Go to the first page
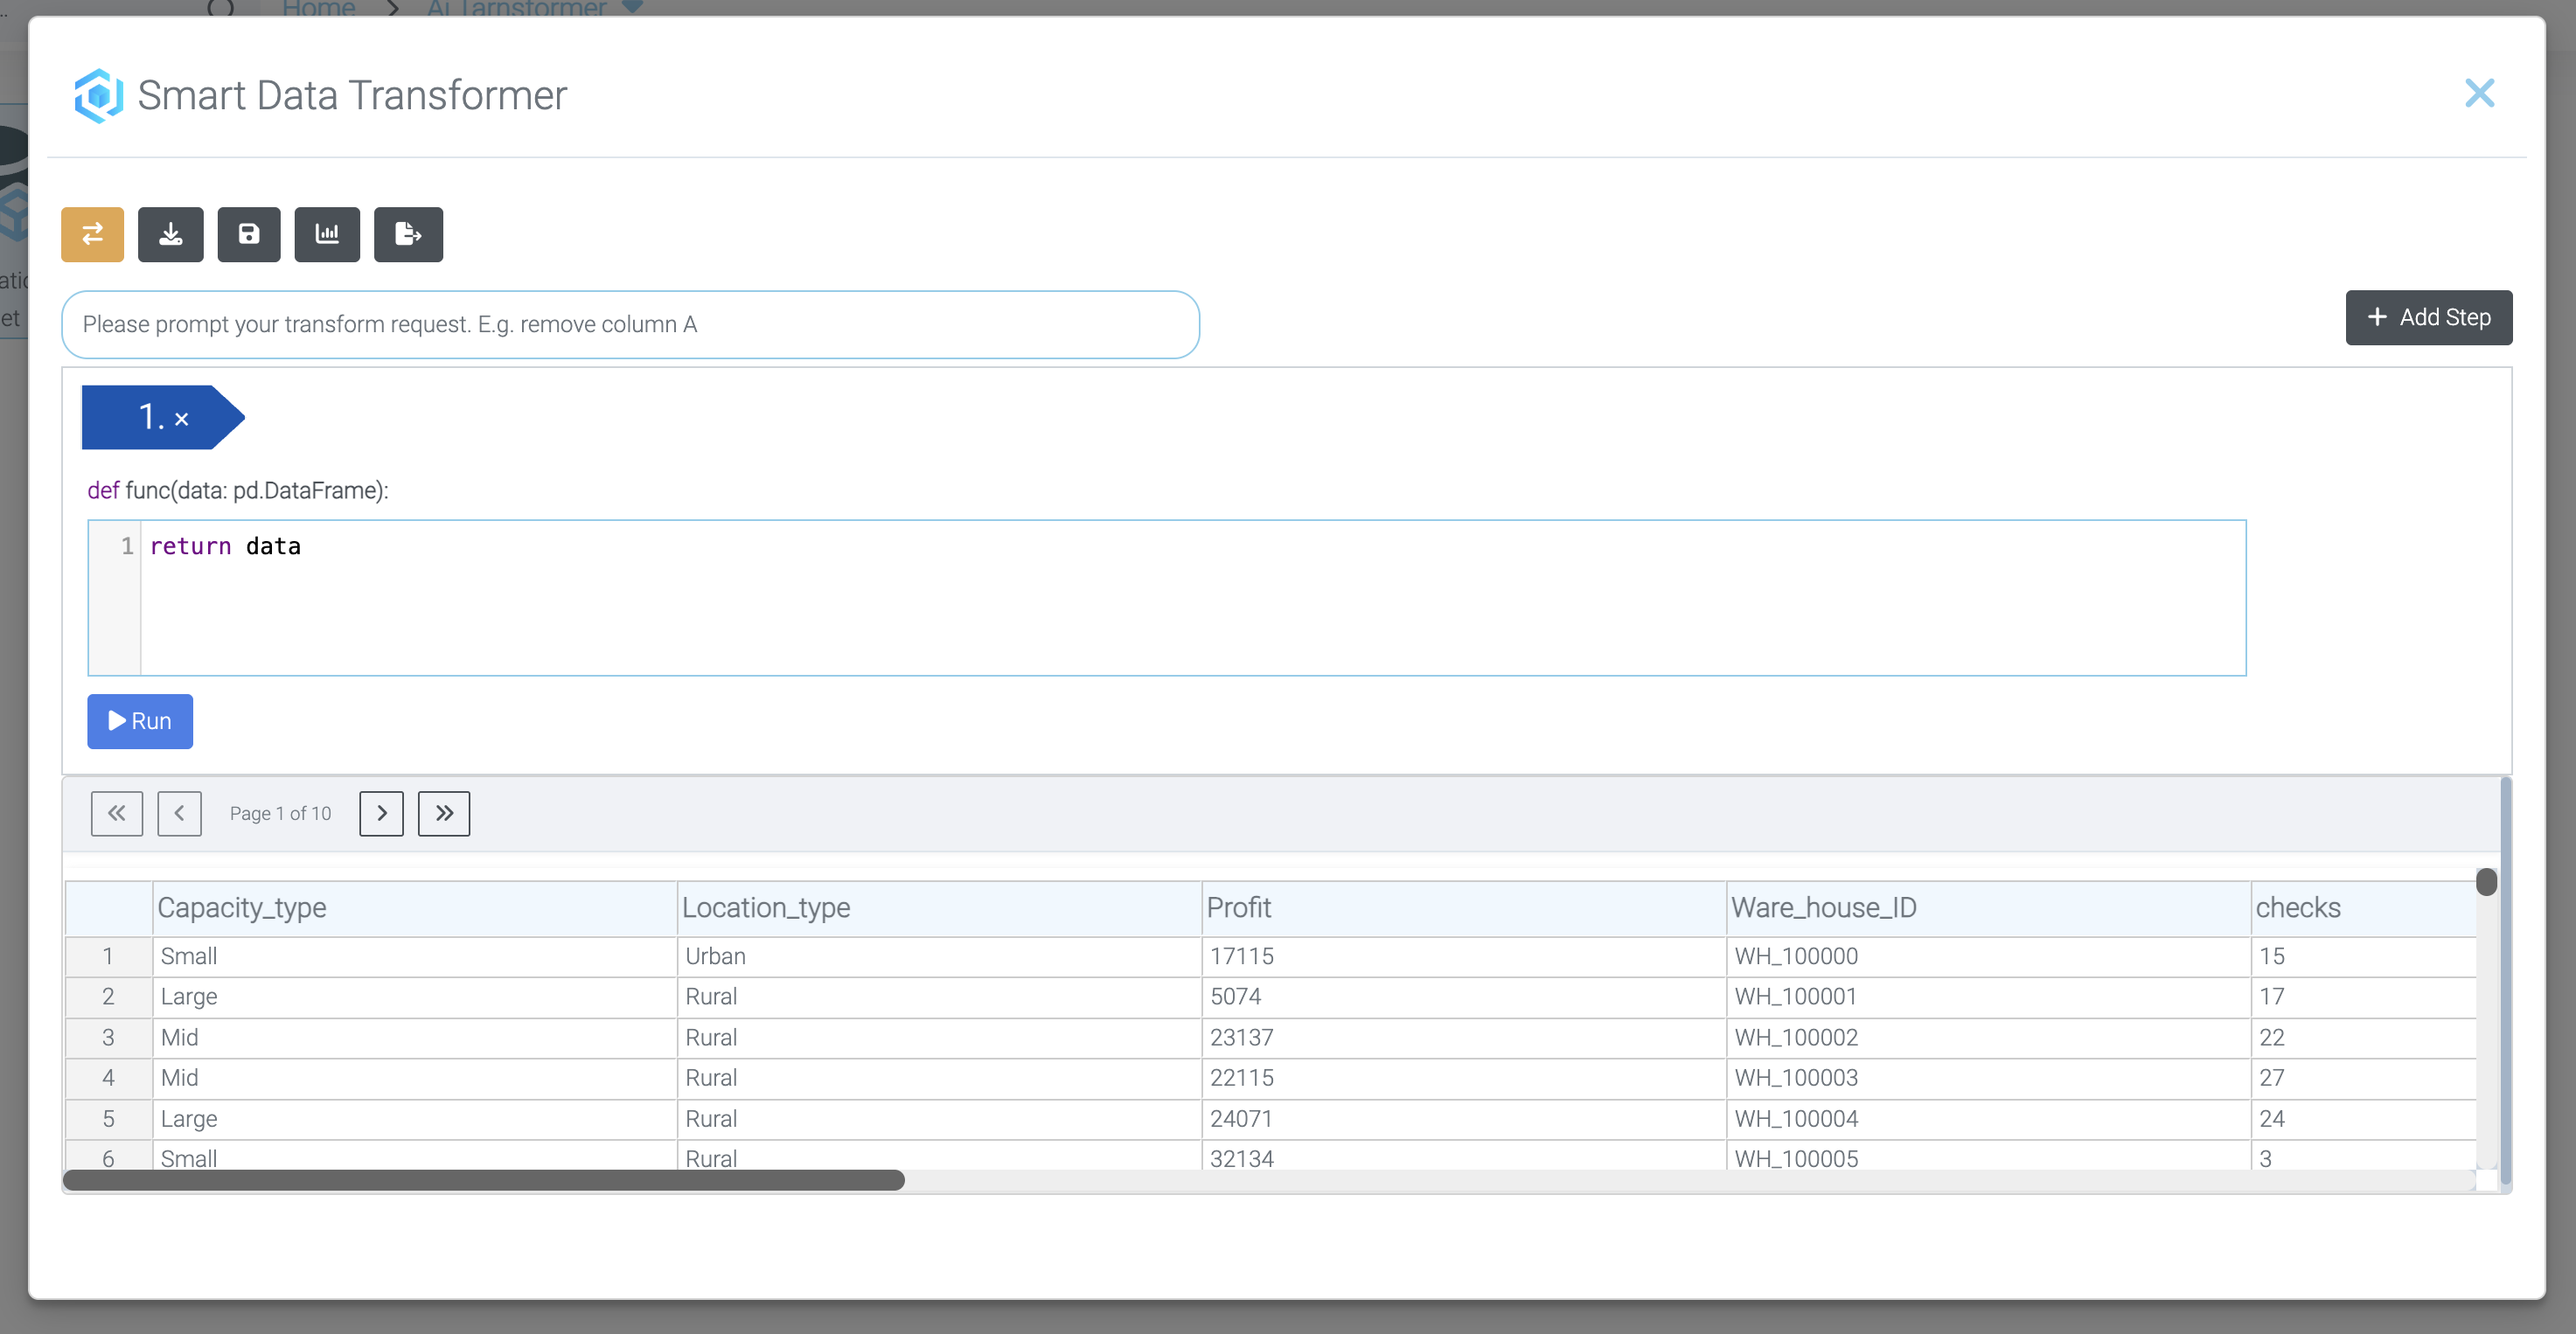 [117, 813]
